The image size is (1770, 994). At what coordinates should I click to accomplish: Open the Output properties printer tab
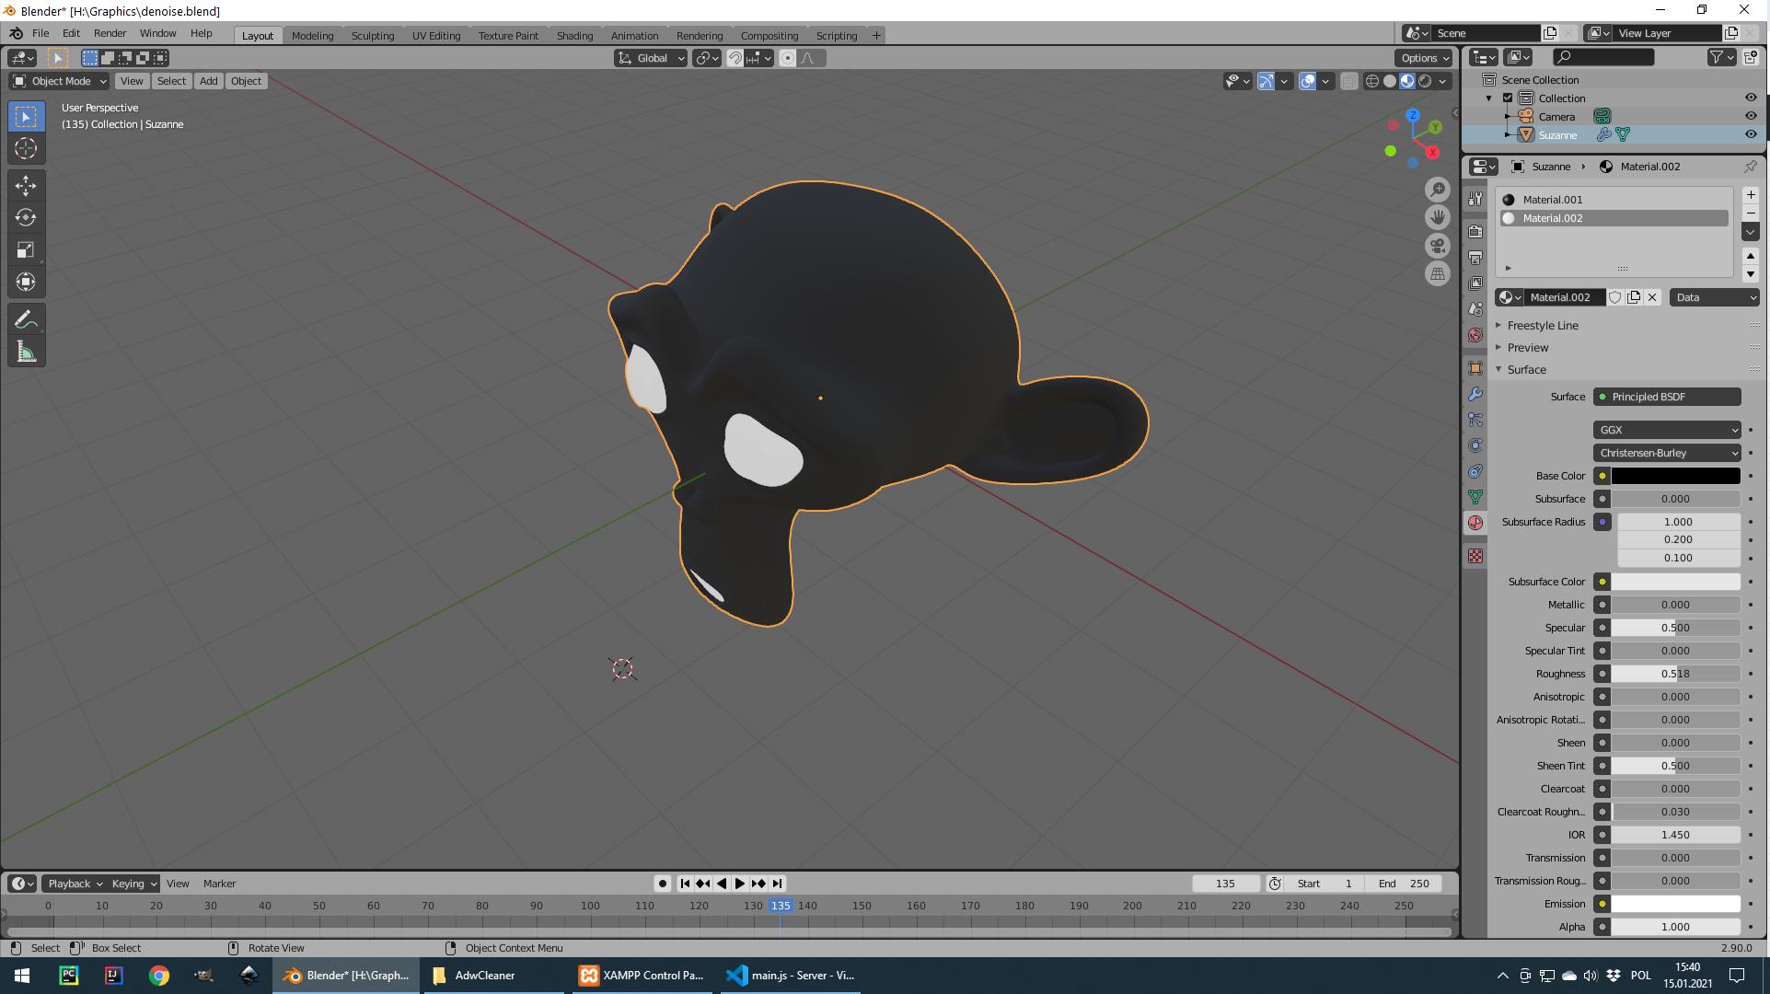coord(1475,257)
